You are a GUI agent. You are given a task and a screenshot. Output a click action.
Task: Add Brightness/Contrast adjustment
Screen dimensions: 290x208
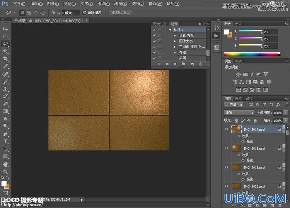pos(238,74)
